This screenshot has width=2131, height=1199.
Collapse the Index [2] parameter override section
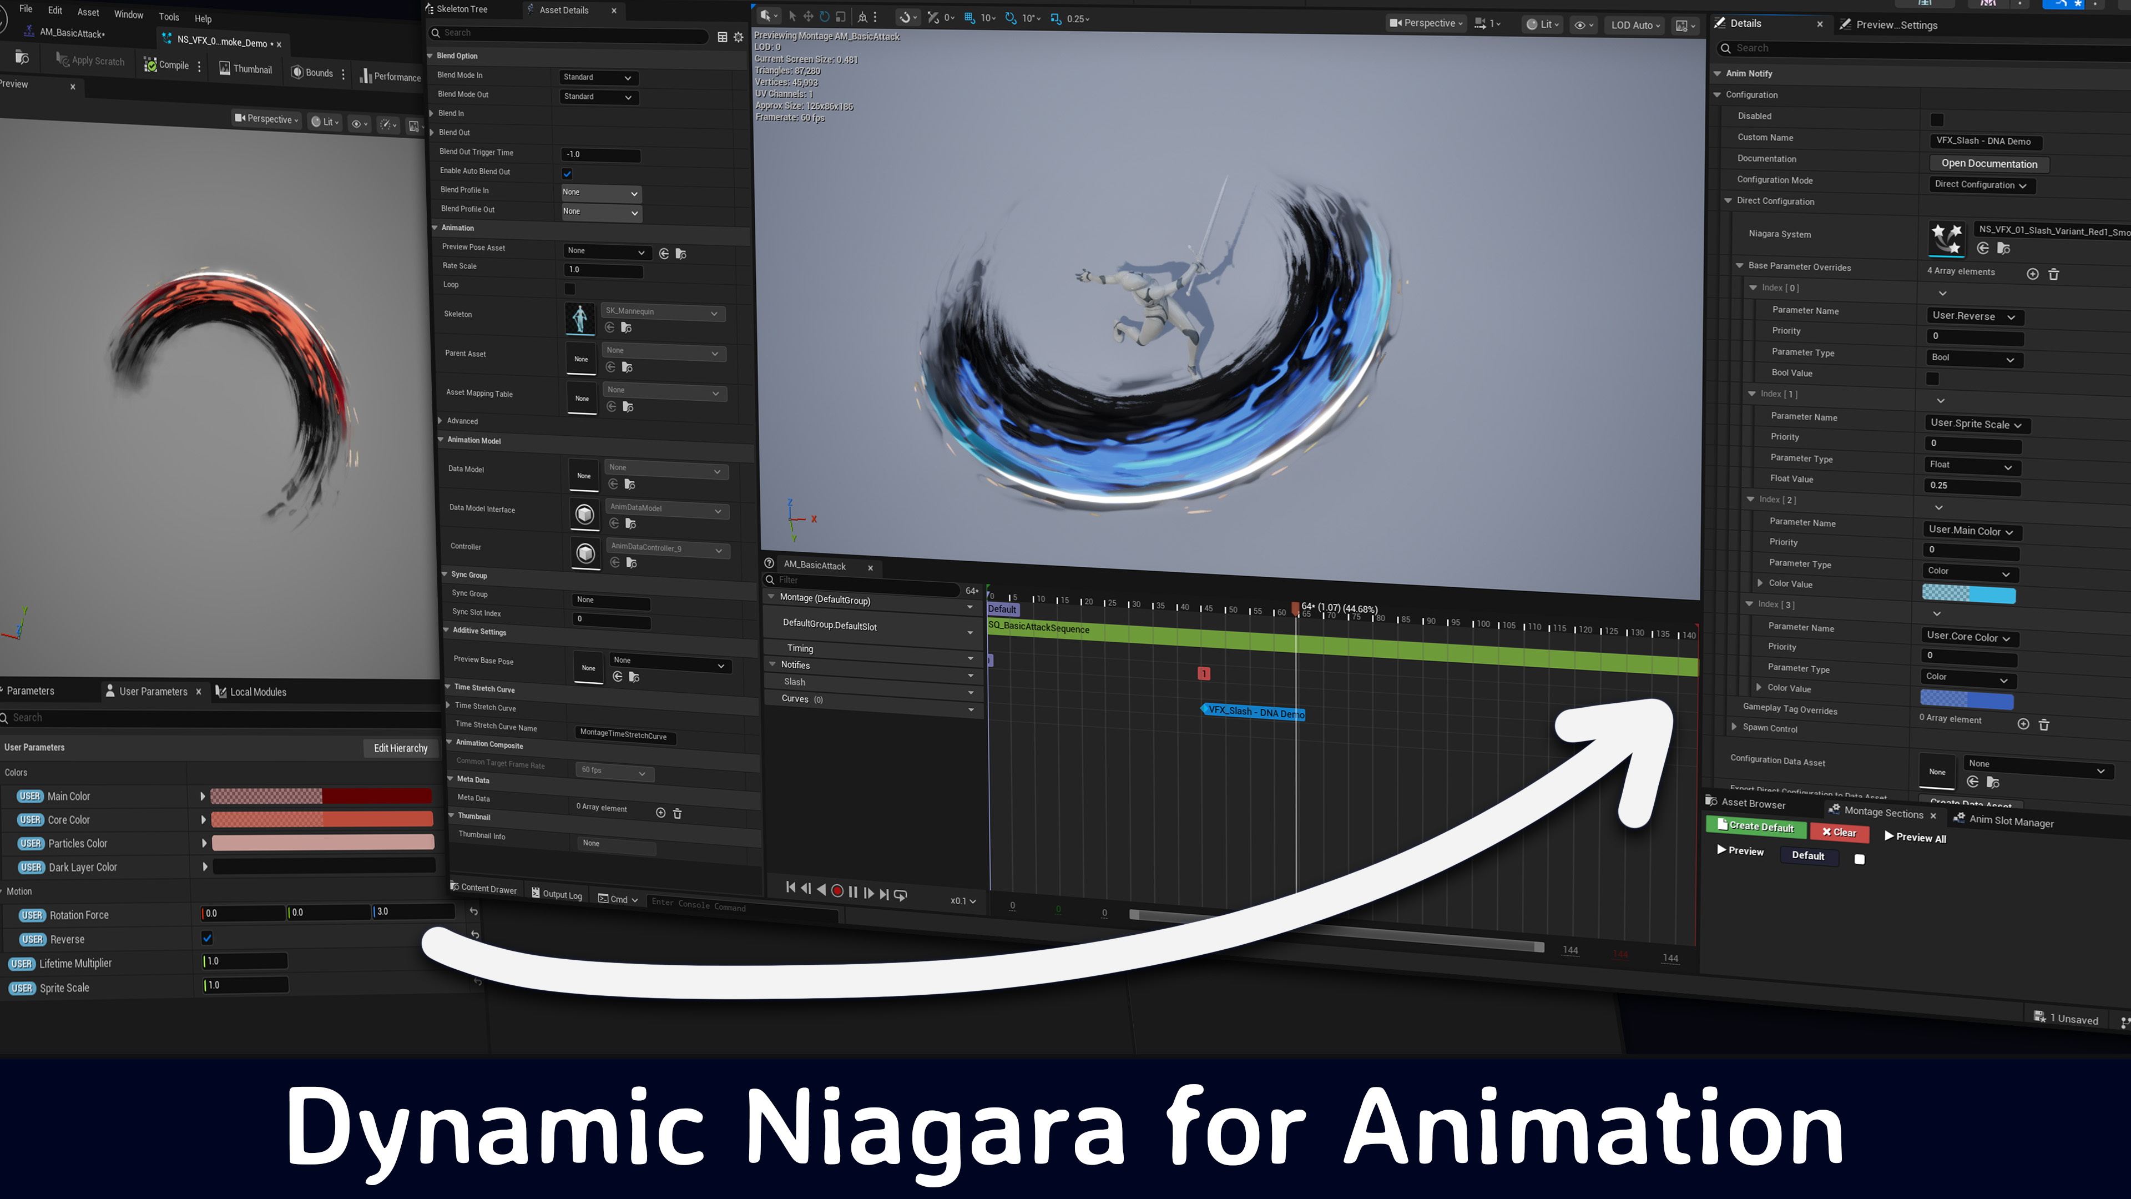(x=1752, y=500)
